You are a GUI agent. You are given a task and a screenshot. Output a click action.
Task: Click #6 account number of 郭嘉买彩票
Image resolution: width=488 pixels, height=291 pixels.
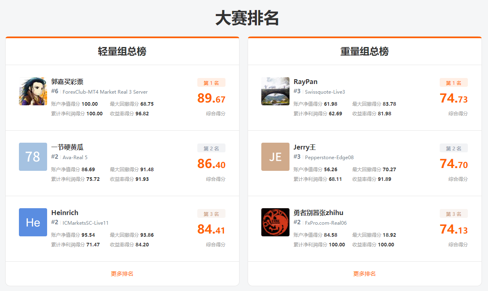click(x=55, y=91)
